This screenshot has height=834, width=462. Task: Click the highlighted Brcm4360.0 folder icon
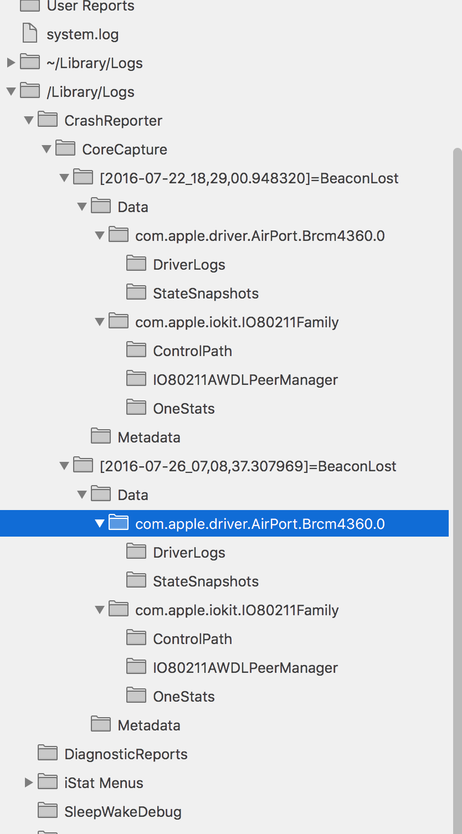(x=119, y=523)
